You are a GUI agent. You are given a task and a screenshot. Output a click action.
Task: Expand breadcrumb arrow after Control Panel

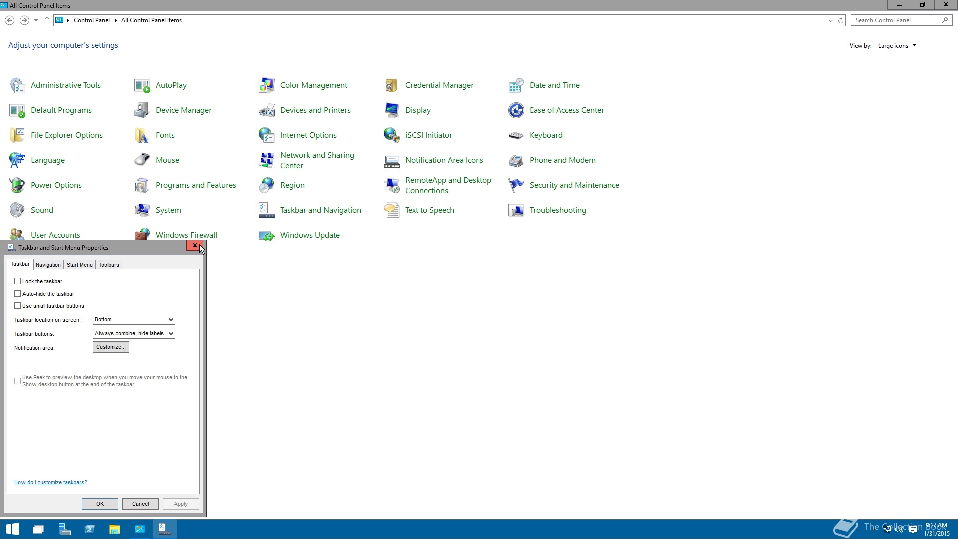pos(115,20)
